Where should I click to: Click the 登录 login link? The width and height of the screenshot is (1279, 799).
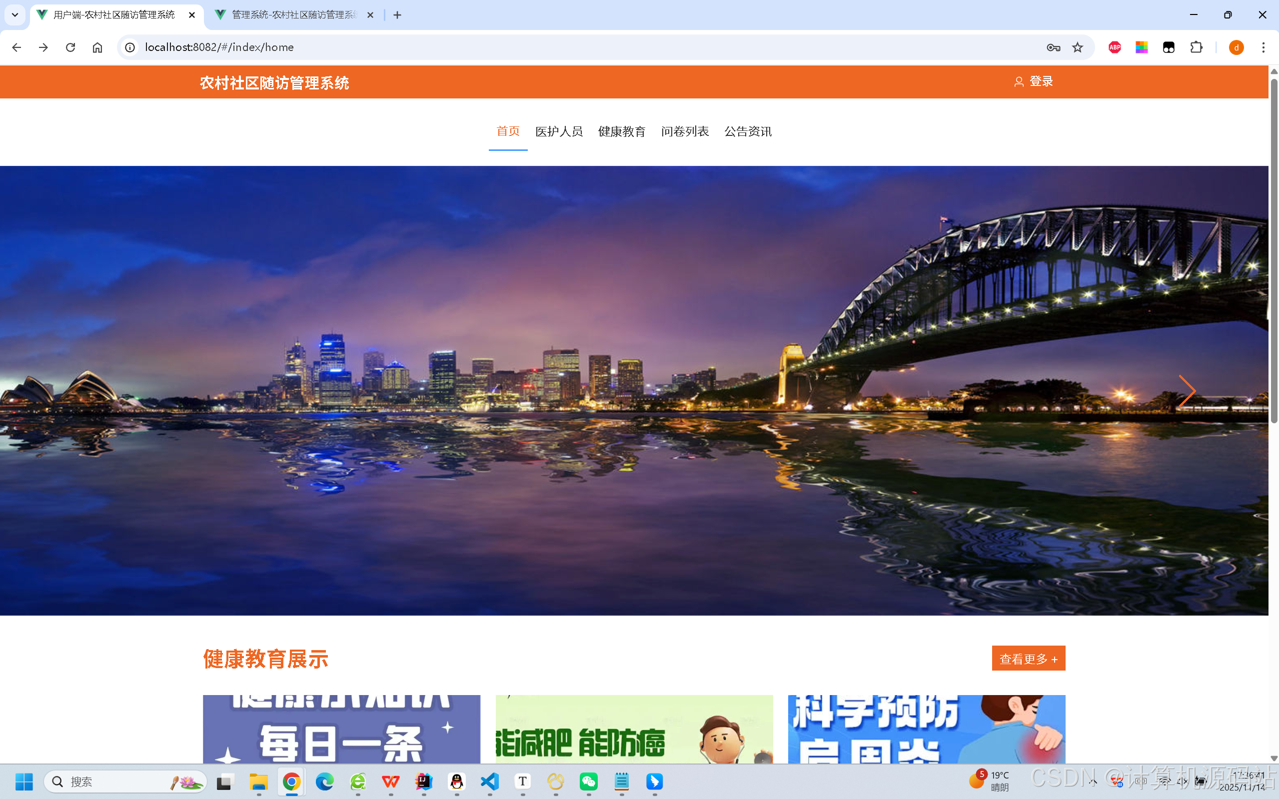tap(1034, 81)
